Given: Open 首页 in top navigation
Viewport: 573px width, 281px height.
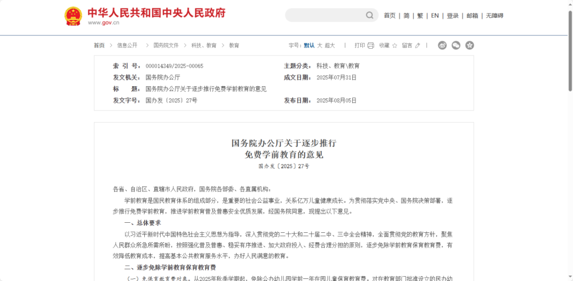Looking at the screenshot, I should [389, 16].
